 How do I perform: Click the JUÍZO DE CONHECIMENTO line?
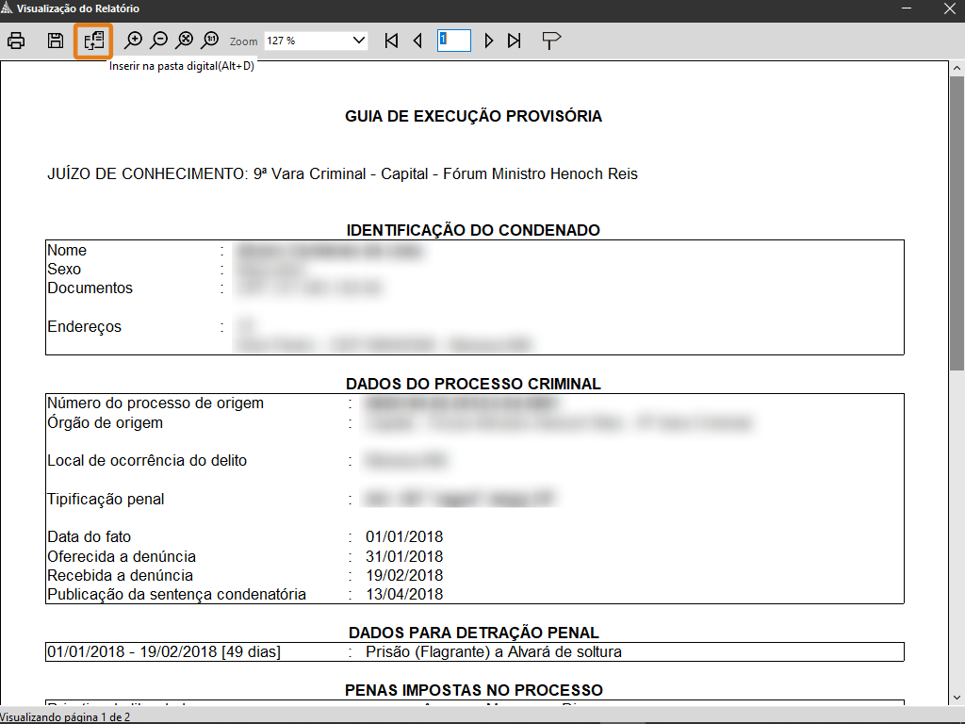coord(342,174)
